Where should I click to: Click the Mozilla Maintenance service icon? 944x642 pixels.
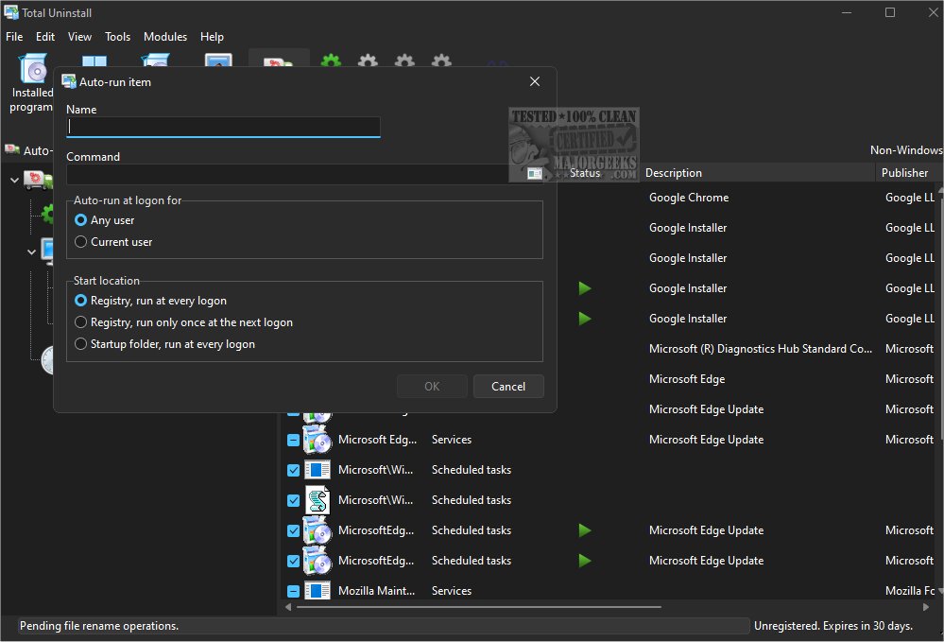pos(318,591)
